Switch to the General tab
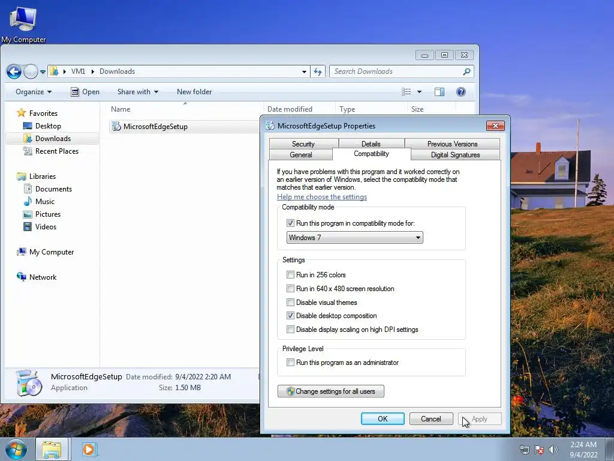This screenshot has width=614, height=461. pyautogui.click(x=301, y=155)
